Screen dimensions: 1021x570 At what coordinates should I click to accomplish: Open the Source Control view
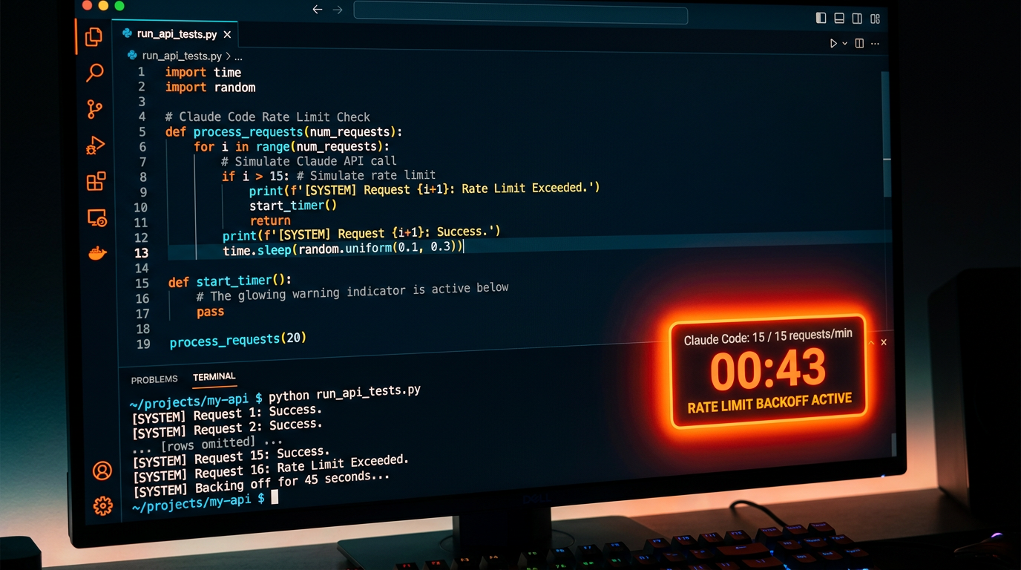tap(95, 109)
